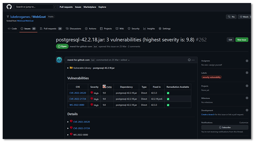
Task: Expand CVE-2022-26520 under Details
Action: pyautogui.click(x=68, y=122)
